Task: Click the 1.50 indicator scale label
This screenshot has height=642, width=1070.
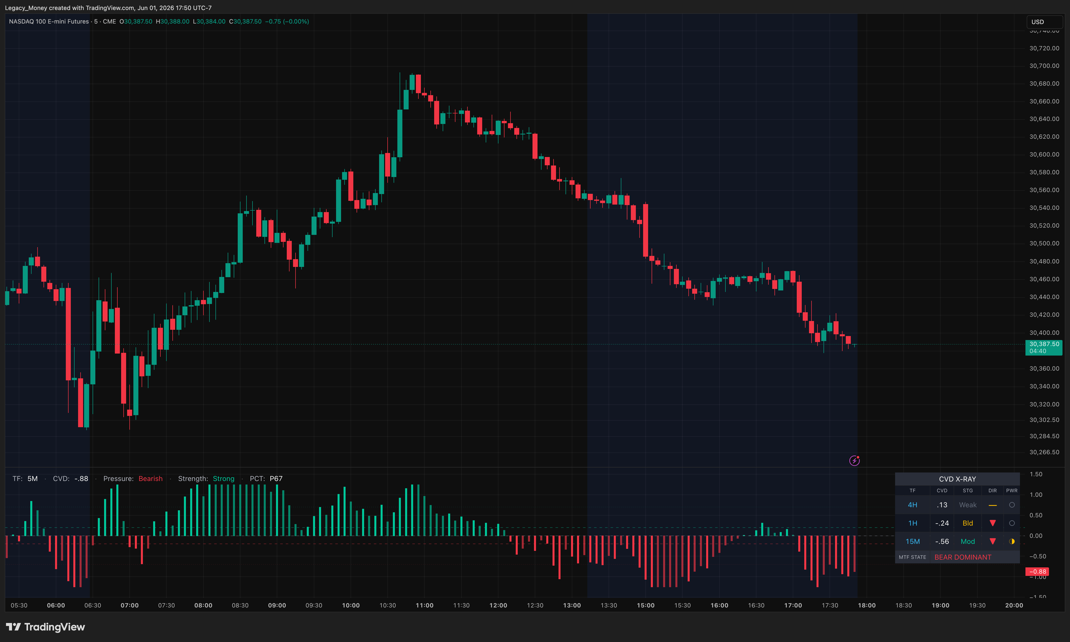Action: click(x=1036, y=474)
